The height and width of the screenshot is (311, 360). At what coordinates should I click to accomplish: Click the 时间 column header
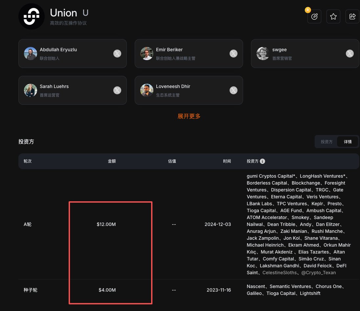(227, 161)
